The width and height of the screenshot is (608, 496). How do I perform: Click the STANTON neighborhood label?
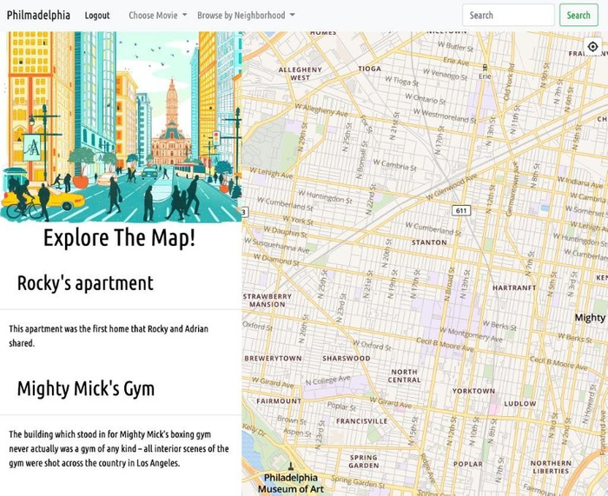point(429,242)
